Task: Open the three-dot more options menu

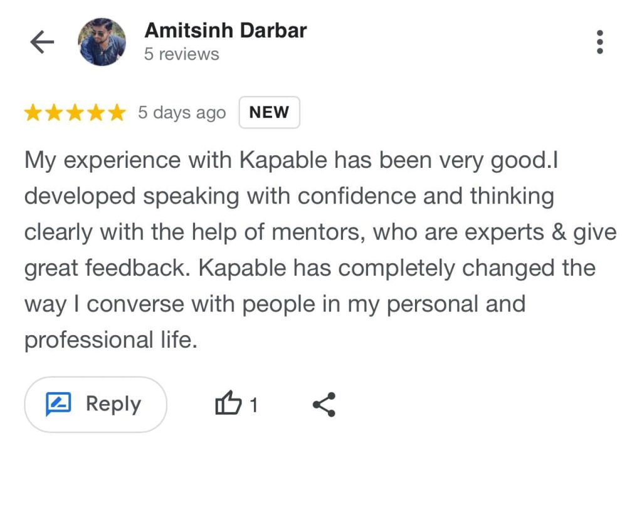Action: tap(600, 42)
